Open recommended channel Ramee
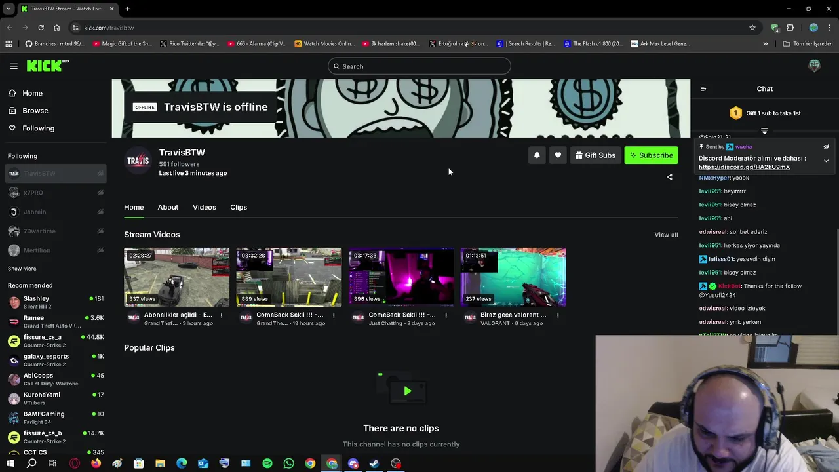 [56, 321]
